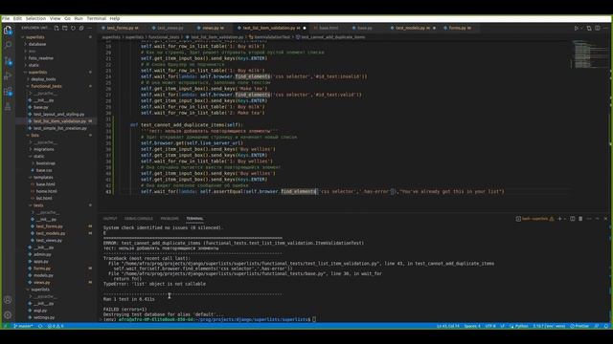
Task: Show the DEBUG CONSOLE panel tab
Action: [x=138, y=219]
